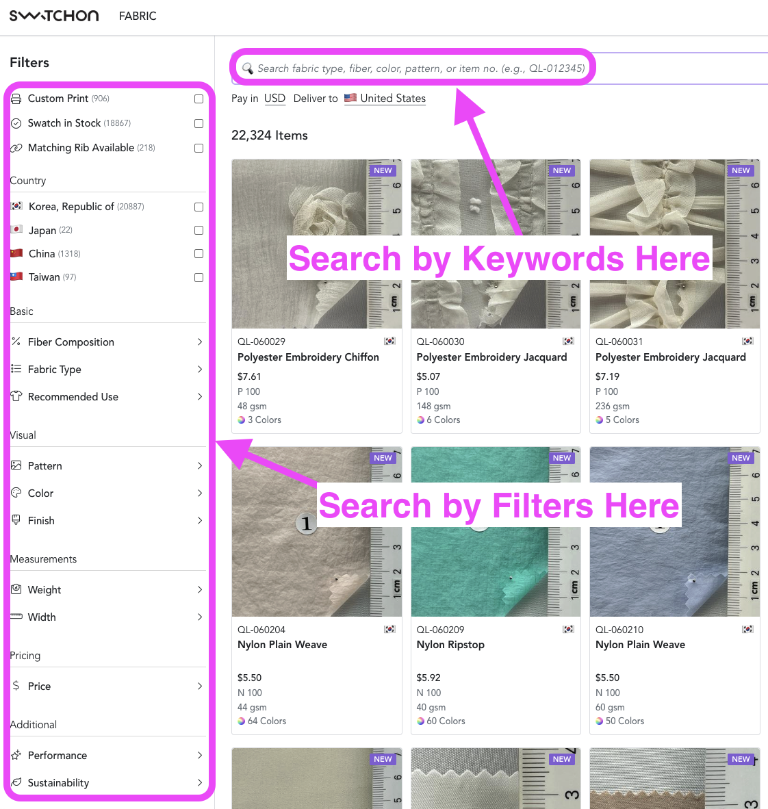Click the Taiwan flag icon

[x=16, y=277]
